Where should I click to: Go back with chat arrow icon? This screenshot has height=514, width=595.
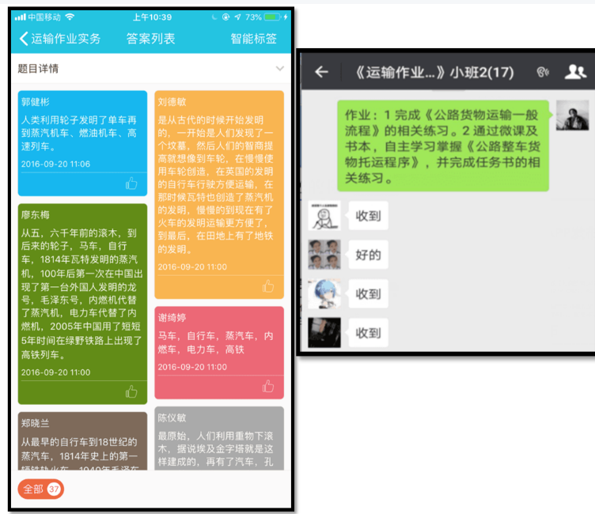pos(321,72)
